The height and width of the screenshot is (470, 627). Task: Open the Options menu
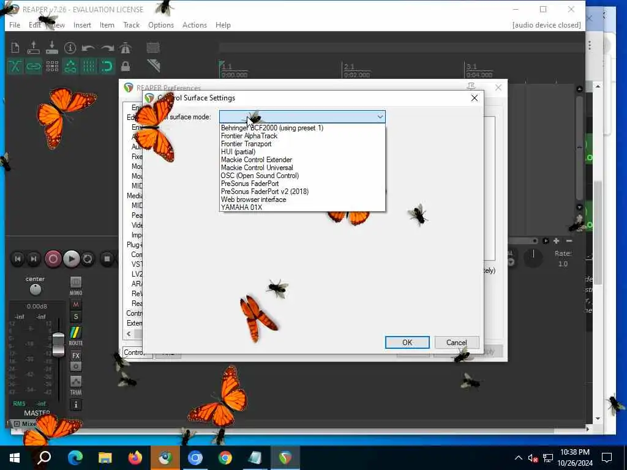coord(161,24)
